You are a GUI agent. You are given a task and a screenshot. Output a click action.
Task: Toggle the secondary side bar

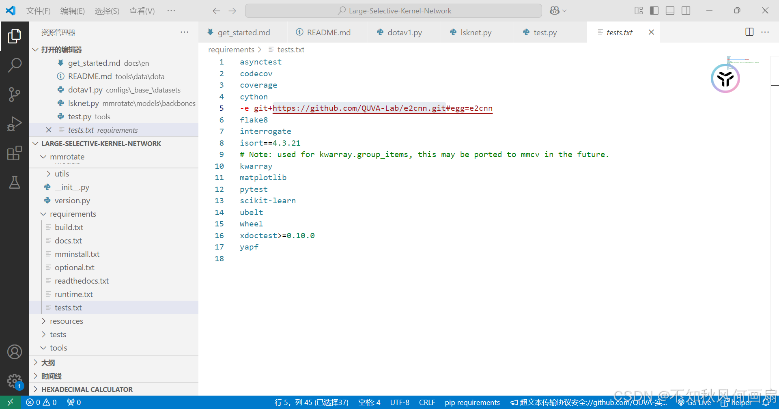point(686,11)
